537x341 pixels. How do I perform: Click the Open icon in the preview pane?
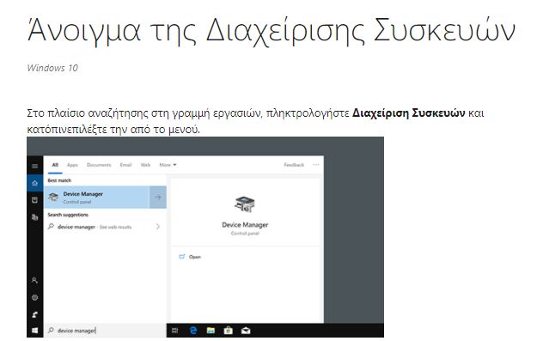(x=181, y=257)
